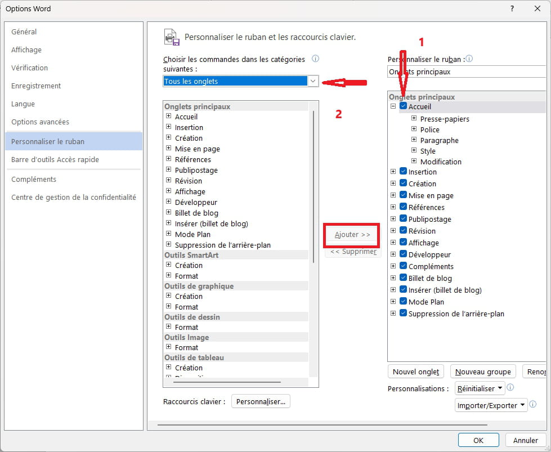Click the left commands list vertical scrollbar

(x=313, y=187)
